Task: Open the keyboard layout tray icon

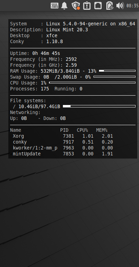Action: (x=55, y=6)
